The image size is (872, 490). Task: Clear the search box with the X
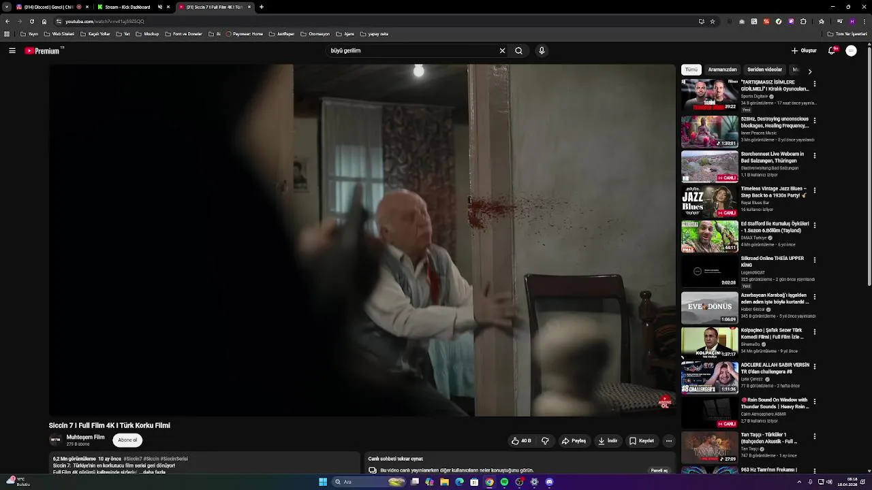(x=502, y=51)
